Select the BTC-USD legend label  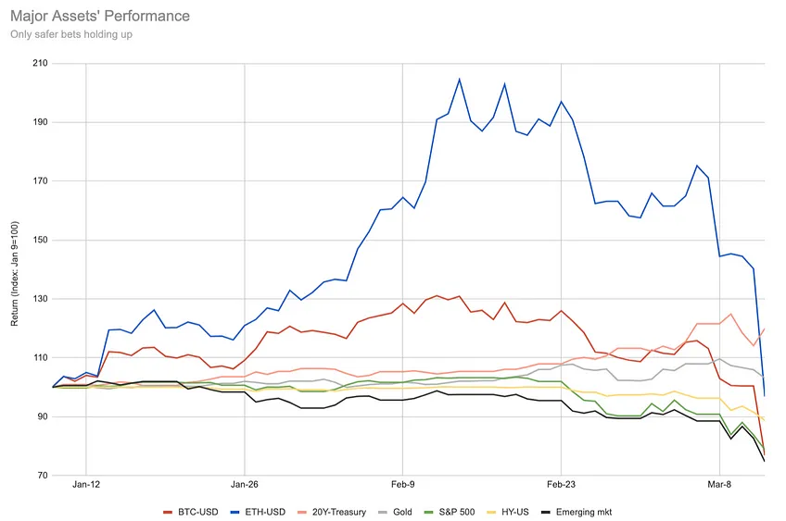point(198,513)
